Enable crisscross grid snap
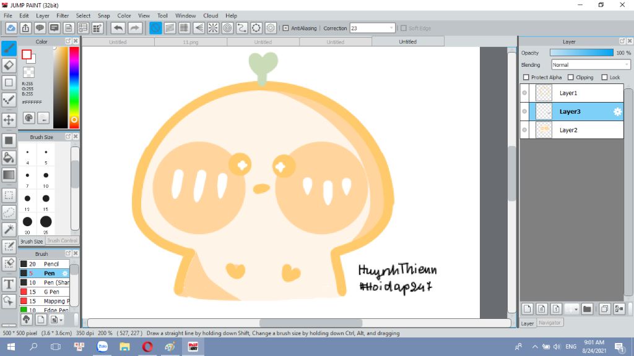Screen dimensions: 634x356 [185, 28]
